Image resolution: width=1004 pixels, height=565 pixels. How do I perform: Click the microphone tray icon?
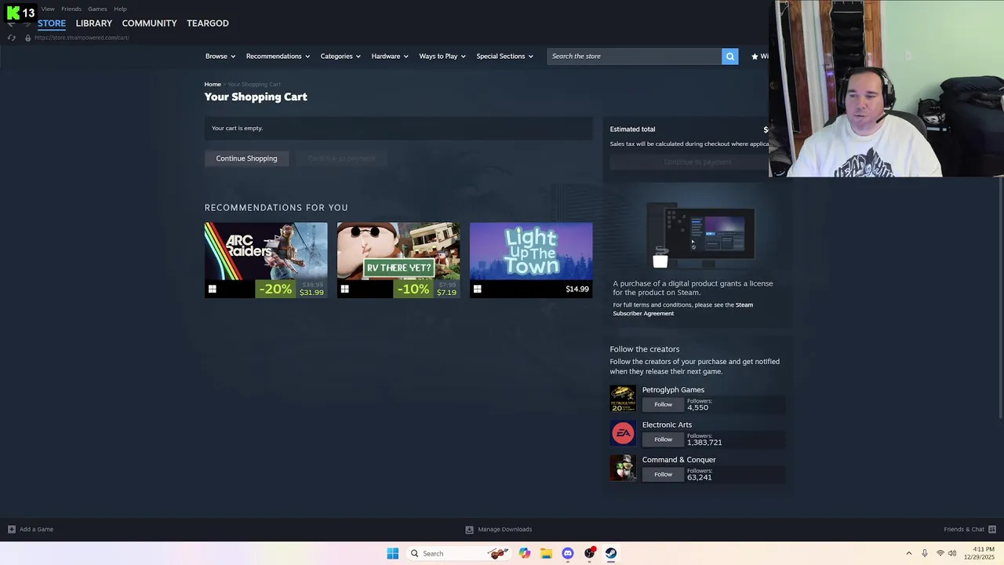pos(925,553)
